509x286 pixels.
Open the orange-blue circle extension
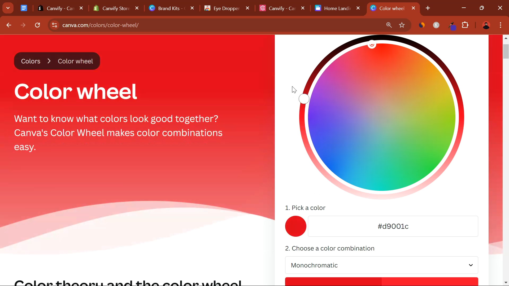[x=422, y=25]
